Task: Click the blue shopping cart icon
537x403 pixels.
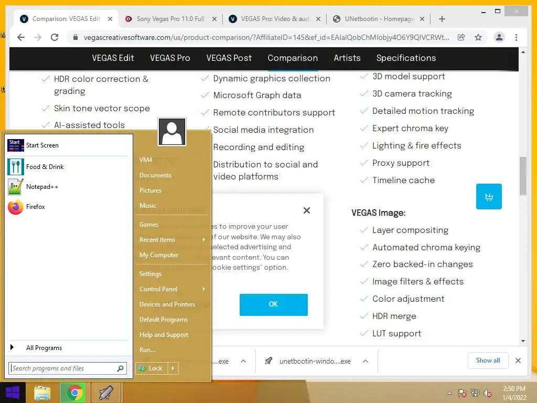Action: coord(489,196)
